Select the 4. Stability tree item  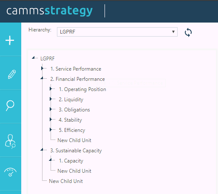point(71,120)
